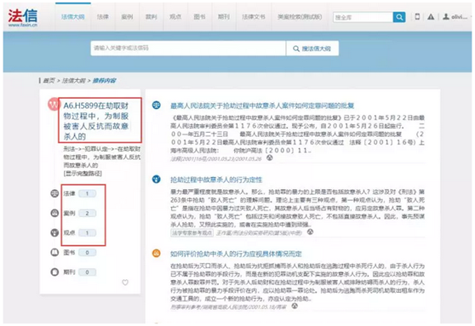Click the warning triangle icon in header

click(431, 17)
